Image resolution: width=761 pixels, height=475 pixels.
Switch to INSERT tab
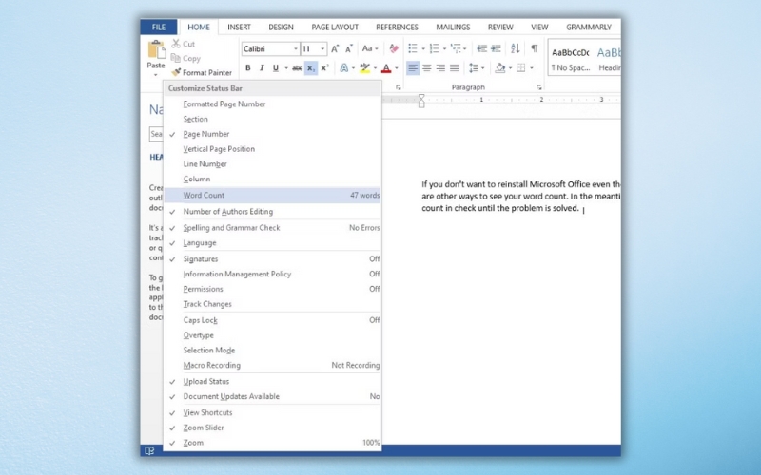point(240,28)
